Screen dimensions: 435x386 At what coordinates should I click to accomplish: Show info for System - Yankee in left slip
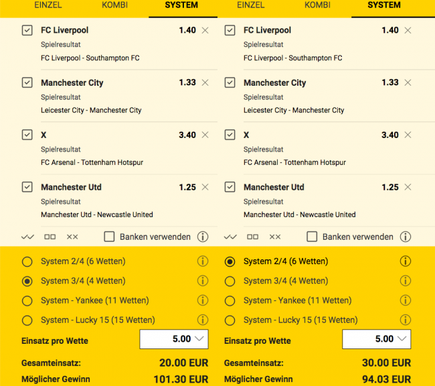[x=203, y=300]
